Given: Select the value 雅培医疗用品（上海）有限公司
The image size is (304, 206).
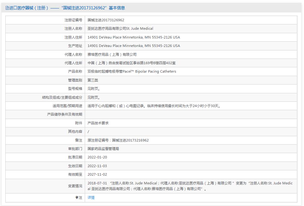Looking at the screenshot, I should pos(112,54).
